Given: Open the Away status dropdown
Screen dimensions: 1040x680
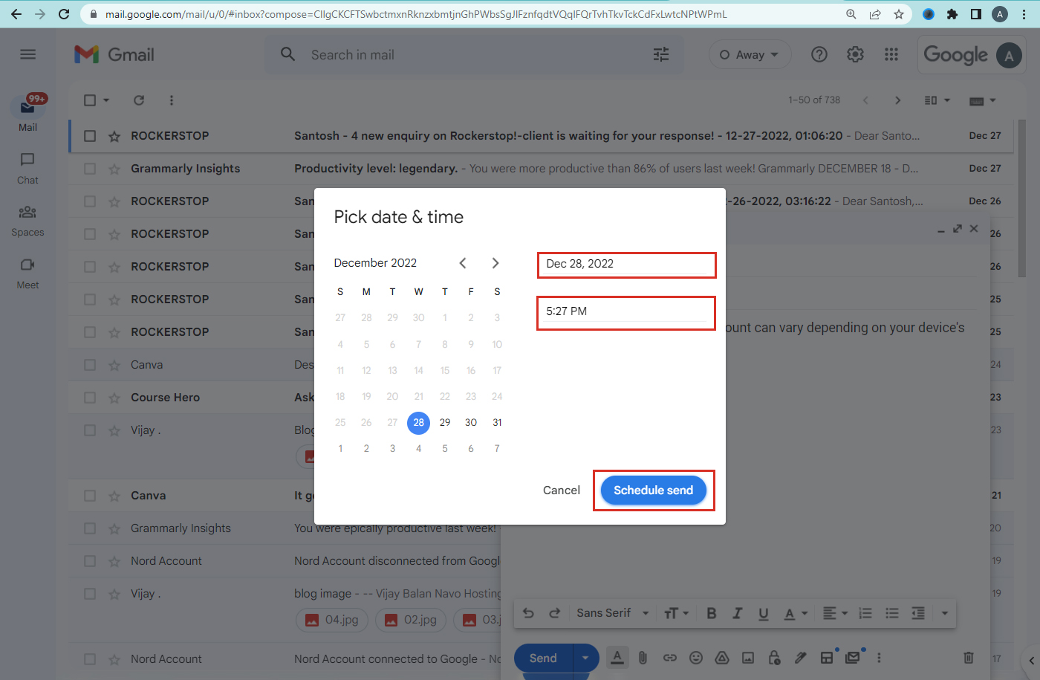Looking at the screenshot, I should click(750, 55).
